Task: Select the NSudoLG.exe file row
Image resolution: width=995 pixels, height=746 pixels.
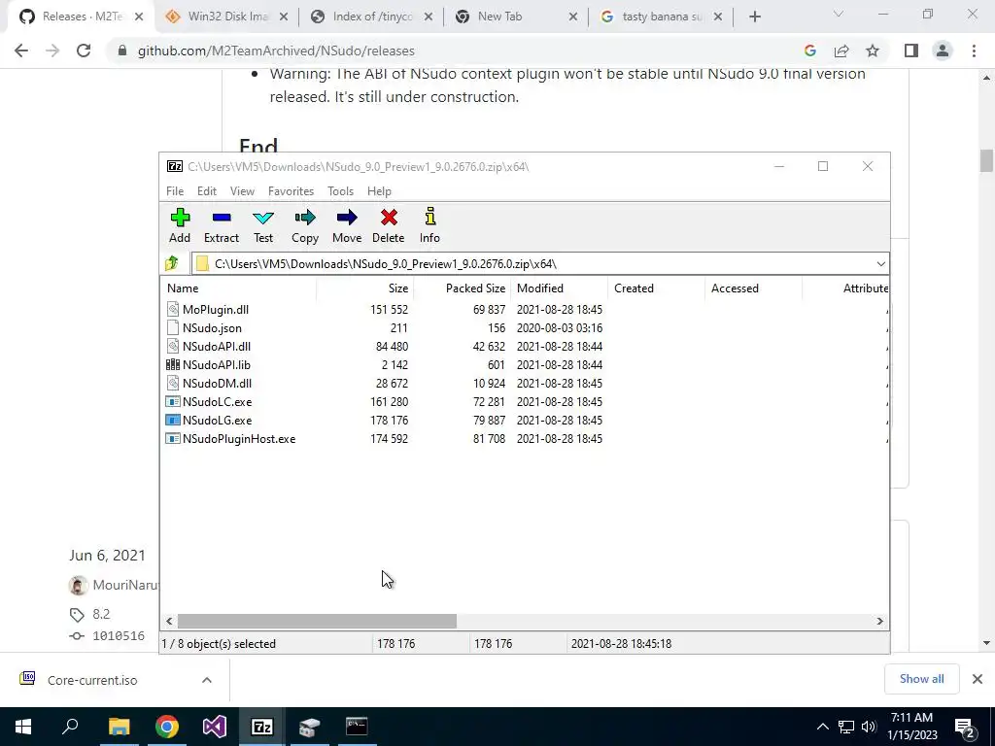Action: click(x=524, y=420)
